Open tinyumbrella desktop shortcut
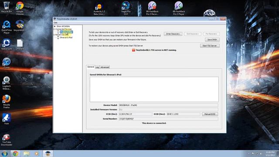The image size is (279, 157). point(20,26)
